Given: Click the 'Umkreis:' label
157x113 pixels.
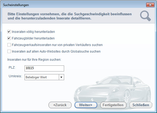Looking at the screenshot, I should 15,76.
